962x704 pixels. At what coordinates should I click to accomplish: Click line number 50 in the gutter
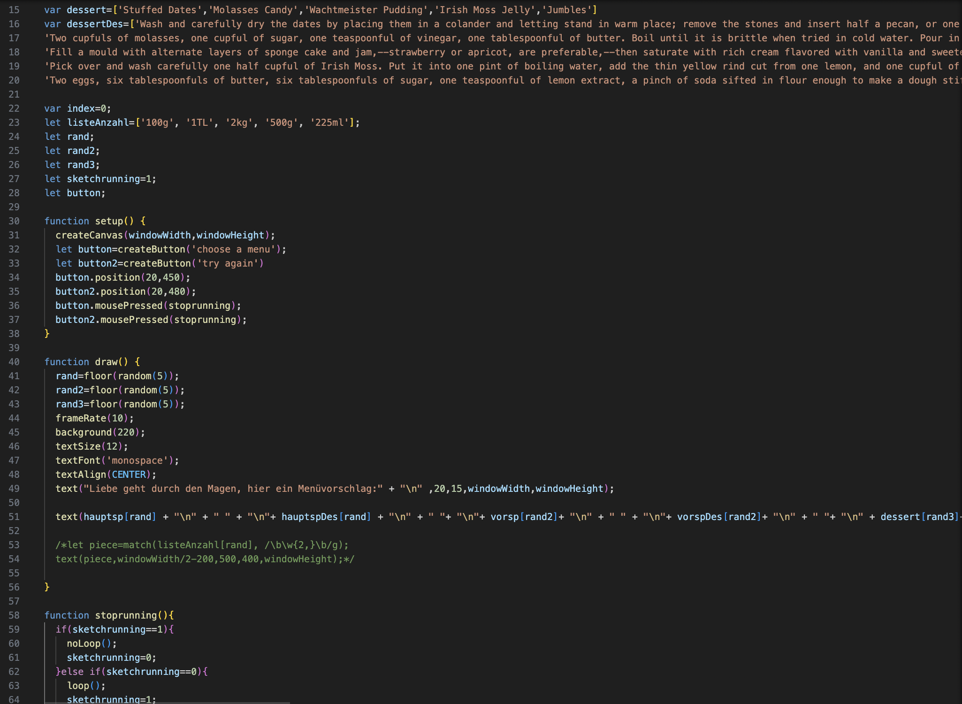coord(14,503)
